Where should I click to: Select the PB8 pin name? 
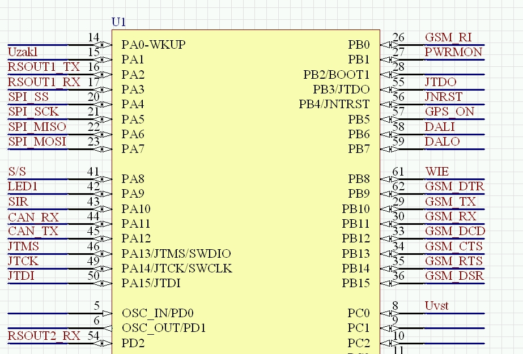(359, 179)
